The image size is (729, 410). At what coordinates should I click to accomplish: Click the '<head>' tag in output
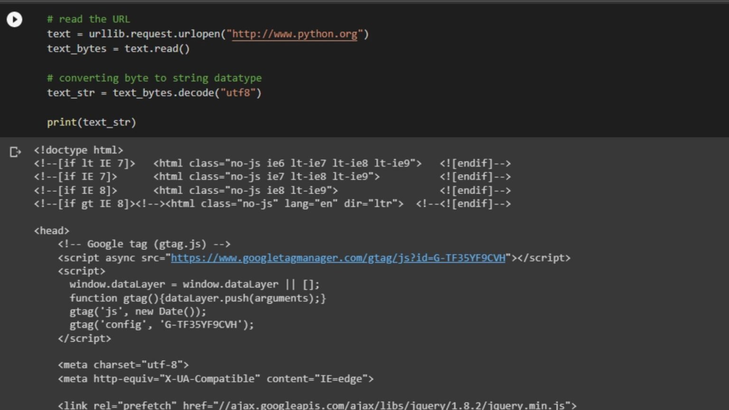pyautogui.click(x=51, y=231)
